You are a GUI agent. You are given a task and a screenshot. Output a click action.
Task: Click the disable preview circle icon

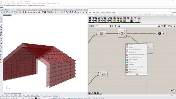tap(162, 26)
